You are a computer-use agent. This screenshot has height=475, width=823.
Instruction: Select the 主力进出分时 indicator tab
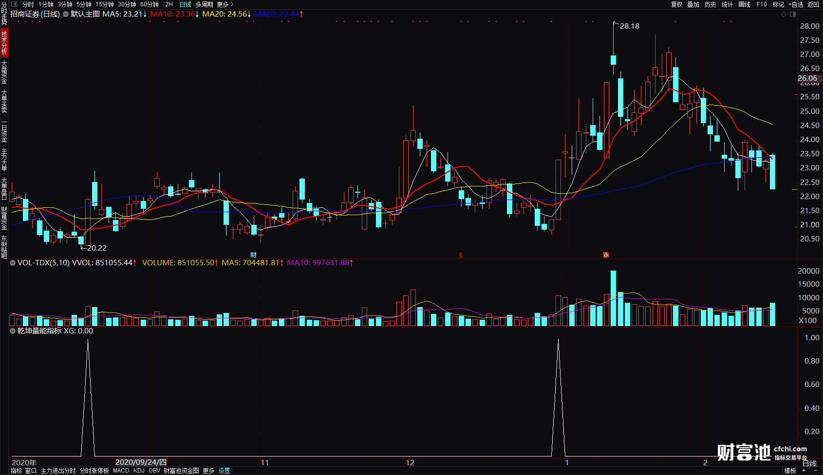point(58,471)
